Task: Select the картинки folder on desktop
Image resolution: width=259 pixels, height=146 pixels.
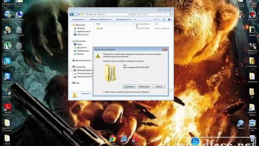Action: [252, 62]
